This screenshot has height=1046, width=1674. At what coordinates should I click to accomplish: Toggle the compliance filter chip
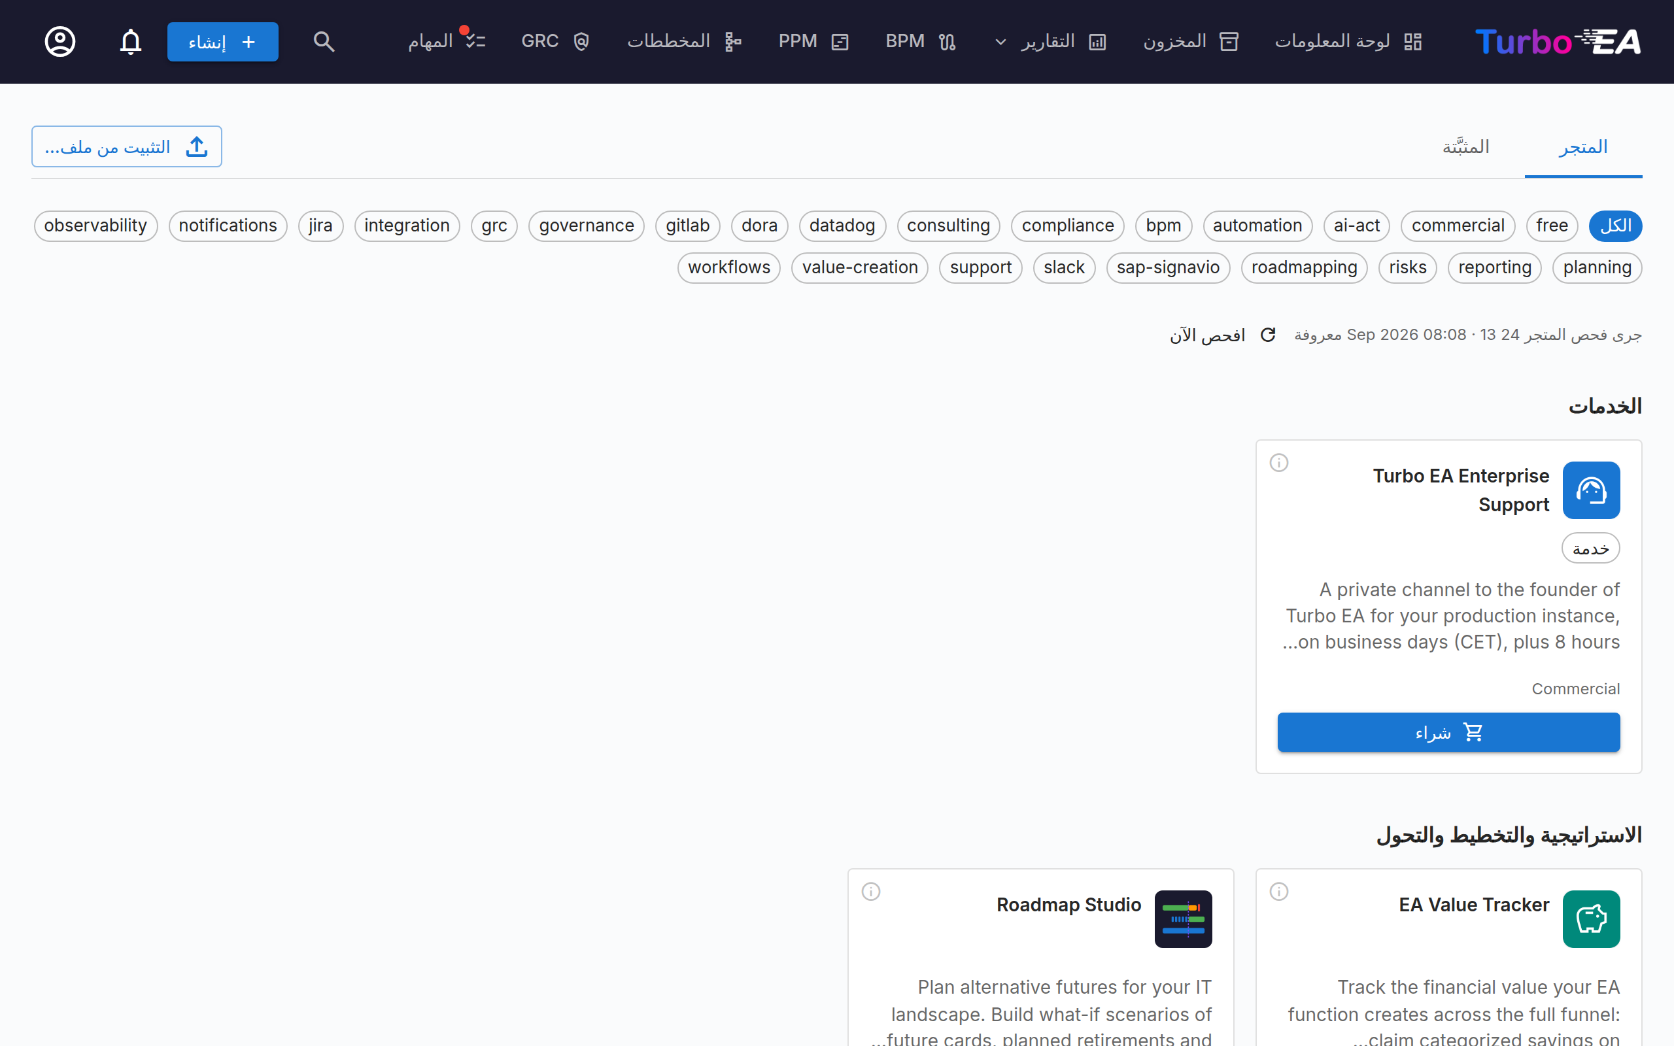point(1067,226)
